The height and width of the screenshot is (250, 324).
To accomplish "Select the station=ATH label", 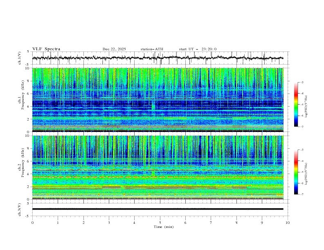I will (x=152, y=49).
